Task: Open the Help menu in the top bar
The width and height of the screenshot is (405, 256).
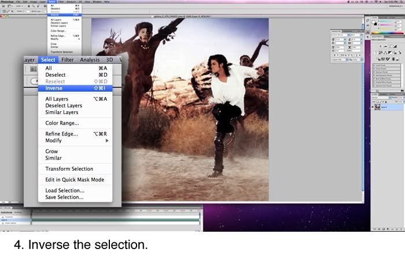Action: [x=106, y=2]
